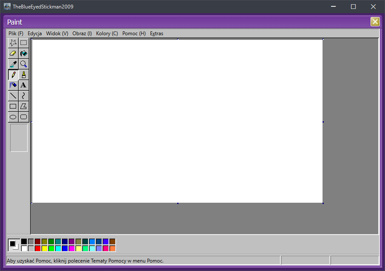
Task: Pick the red color swatch
Action: 38,248
